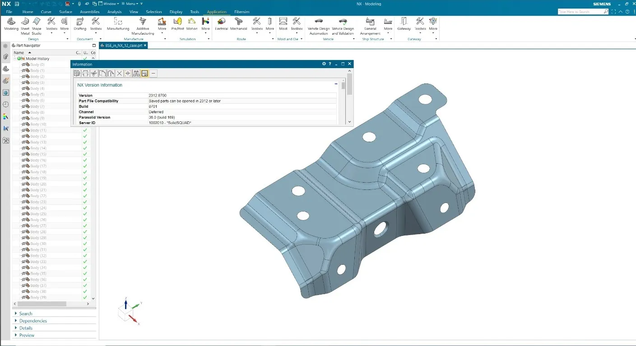This screenshot has height=346, width=636.
Task: Open Vehicle Design and Validation
Action: 343,26
